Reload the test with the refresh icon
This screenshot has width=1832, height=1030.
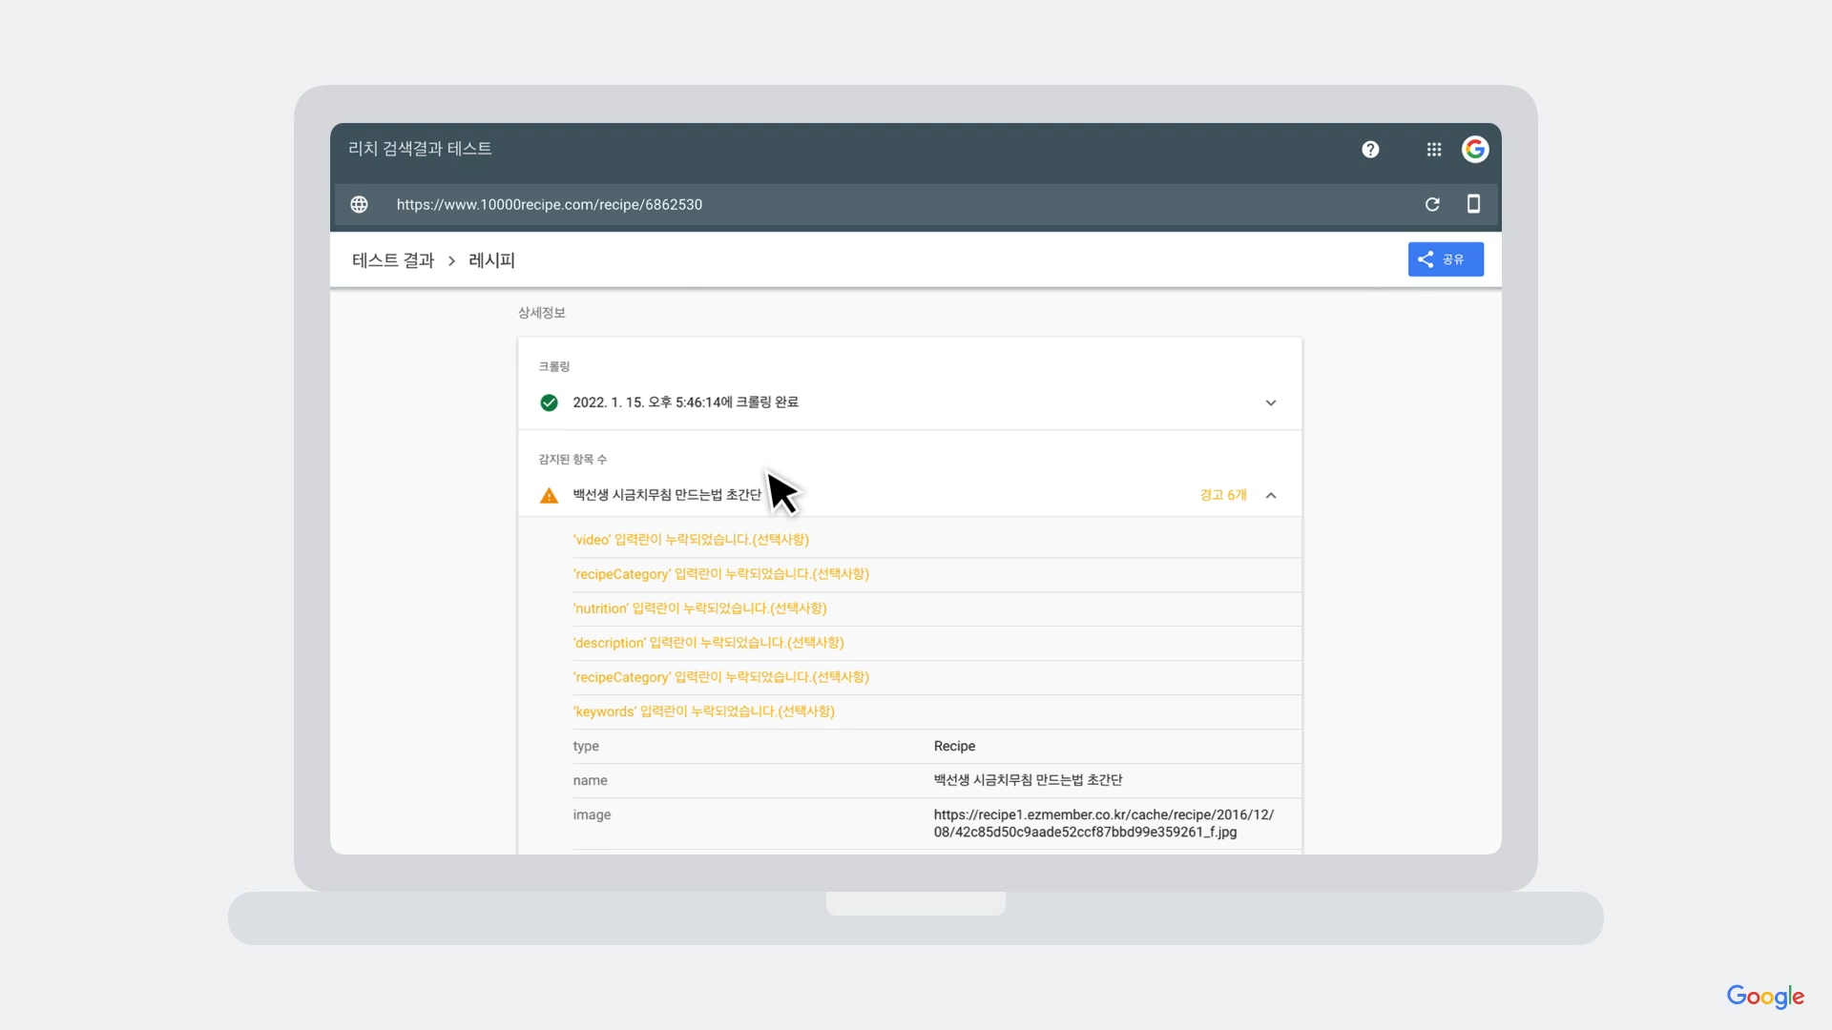[x=1432, y=204]
